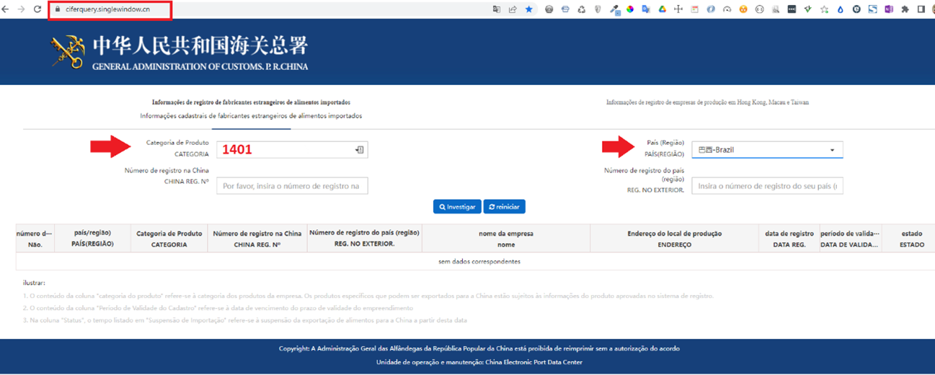Reload the page with refresh icon

click(37, 9)
